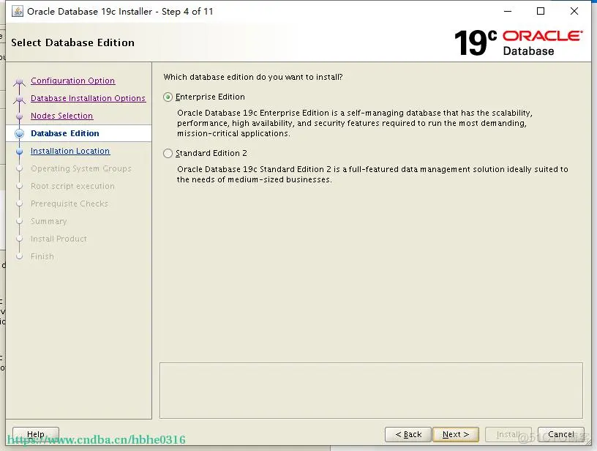Click the greyed Operating System Groups step
The width and height of the screenshot is (597, 451).
click(81, 168)
